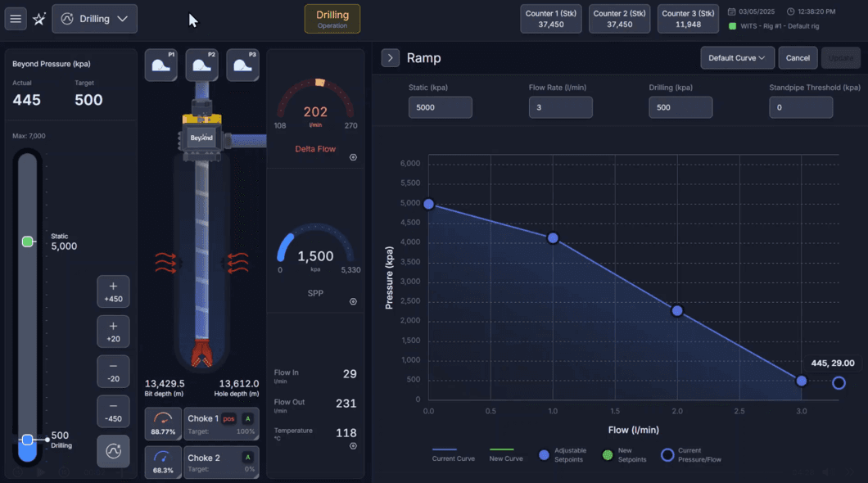Open the Drilling operation dropdown
This screenshot has height=483, width=868.
94,18
